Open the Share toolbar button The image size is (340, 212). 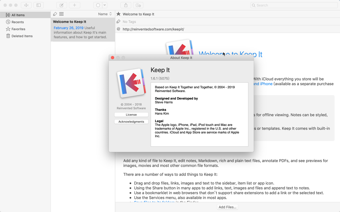pyautogui.click(x=126, y=5)
